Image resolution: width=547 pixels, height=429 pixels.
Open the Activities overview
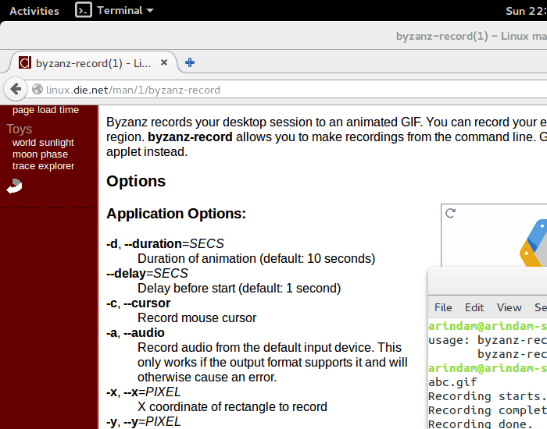(34, 11)
